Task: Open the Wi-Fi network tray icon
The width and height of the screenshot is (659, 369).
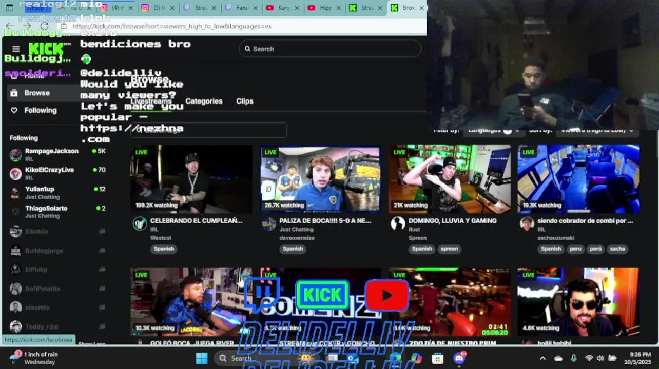Action: pos(589,358)
